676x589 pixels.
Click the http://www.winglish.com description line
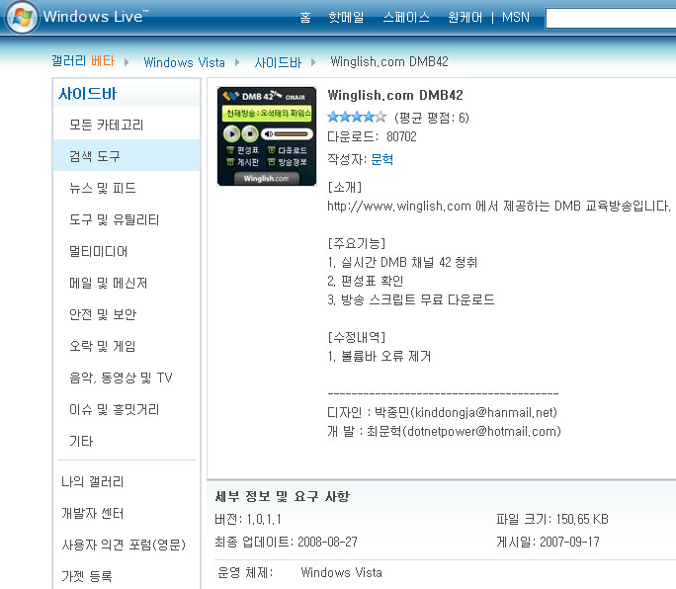(499, 206)
